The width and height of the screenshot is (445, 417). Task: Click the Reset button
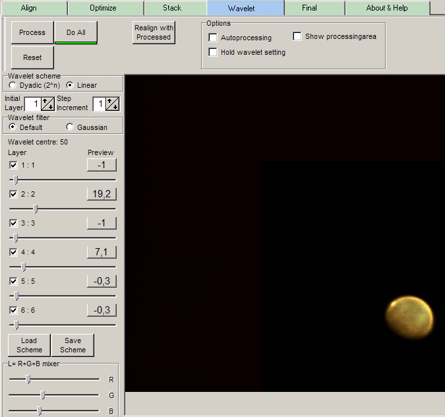[x=32, y=57]
